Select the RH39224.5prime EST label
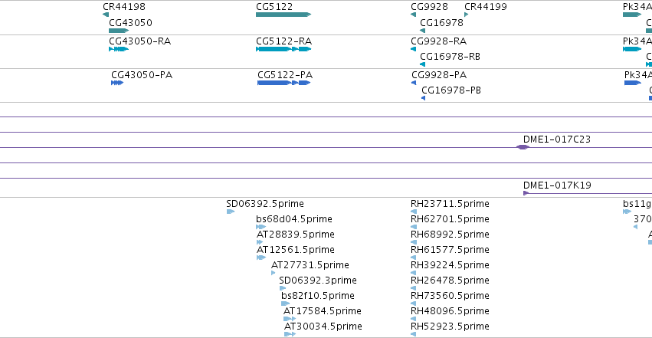Image resolution: width=652 pixels, height=338 pixels. (450, 265)
